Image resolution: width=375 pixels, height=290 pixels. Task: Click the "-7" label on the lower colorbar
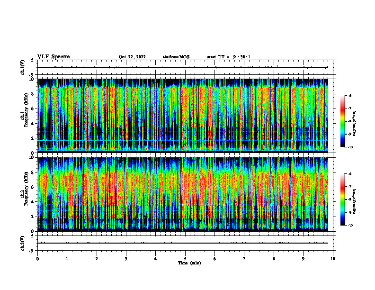click(x=349, y=187)
